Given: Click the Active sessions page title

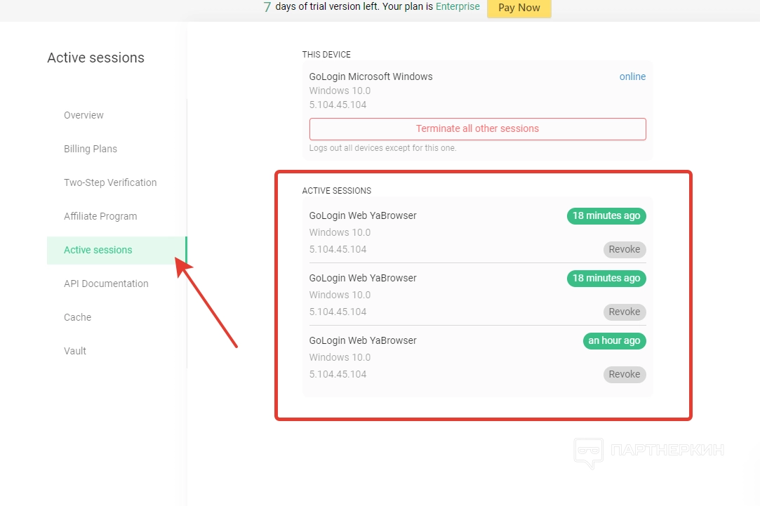Looking at the screenshot, I should (x=96, y=58).
